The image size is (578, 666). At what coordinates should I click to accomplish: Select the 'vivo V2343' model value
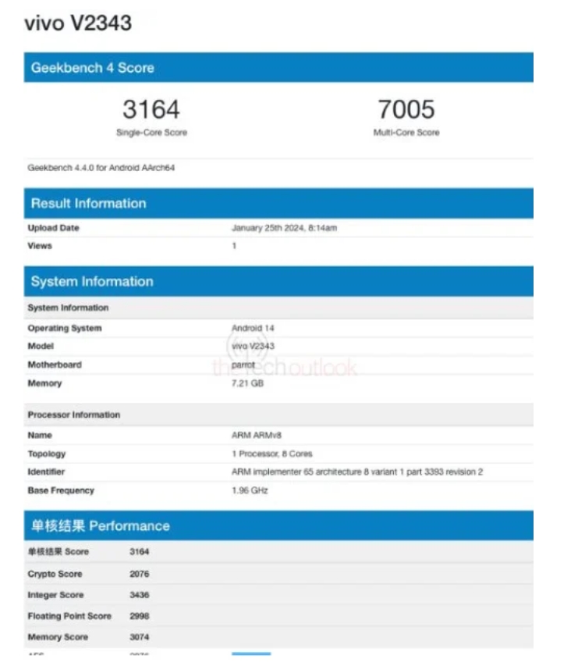(253, 346)
